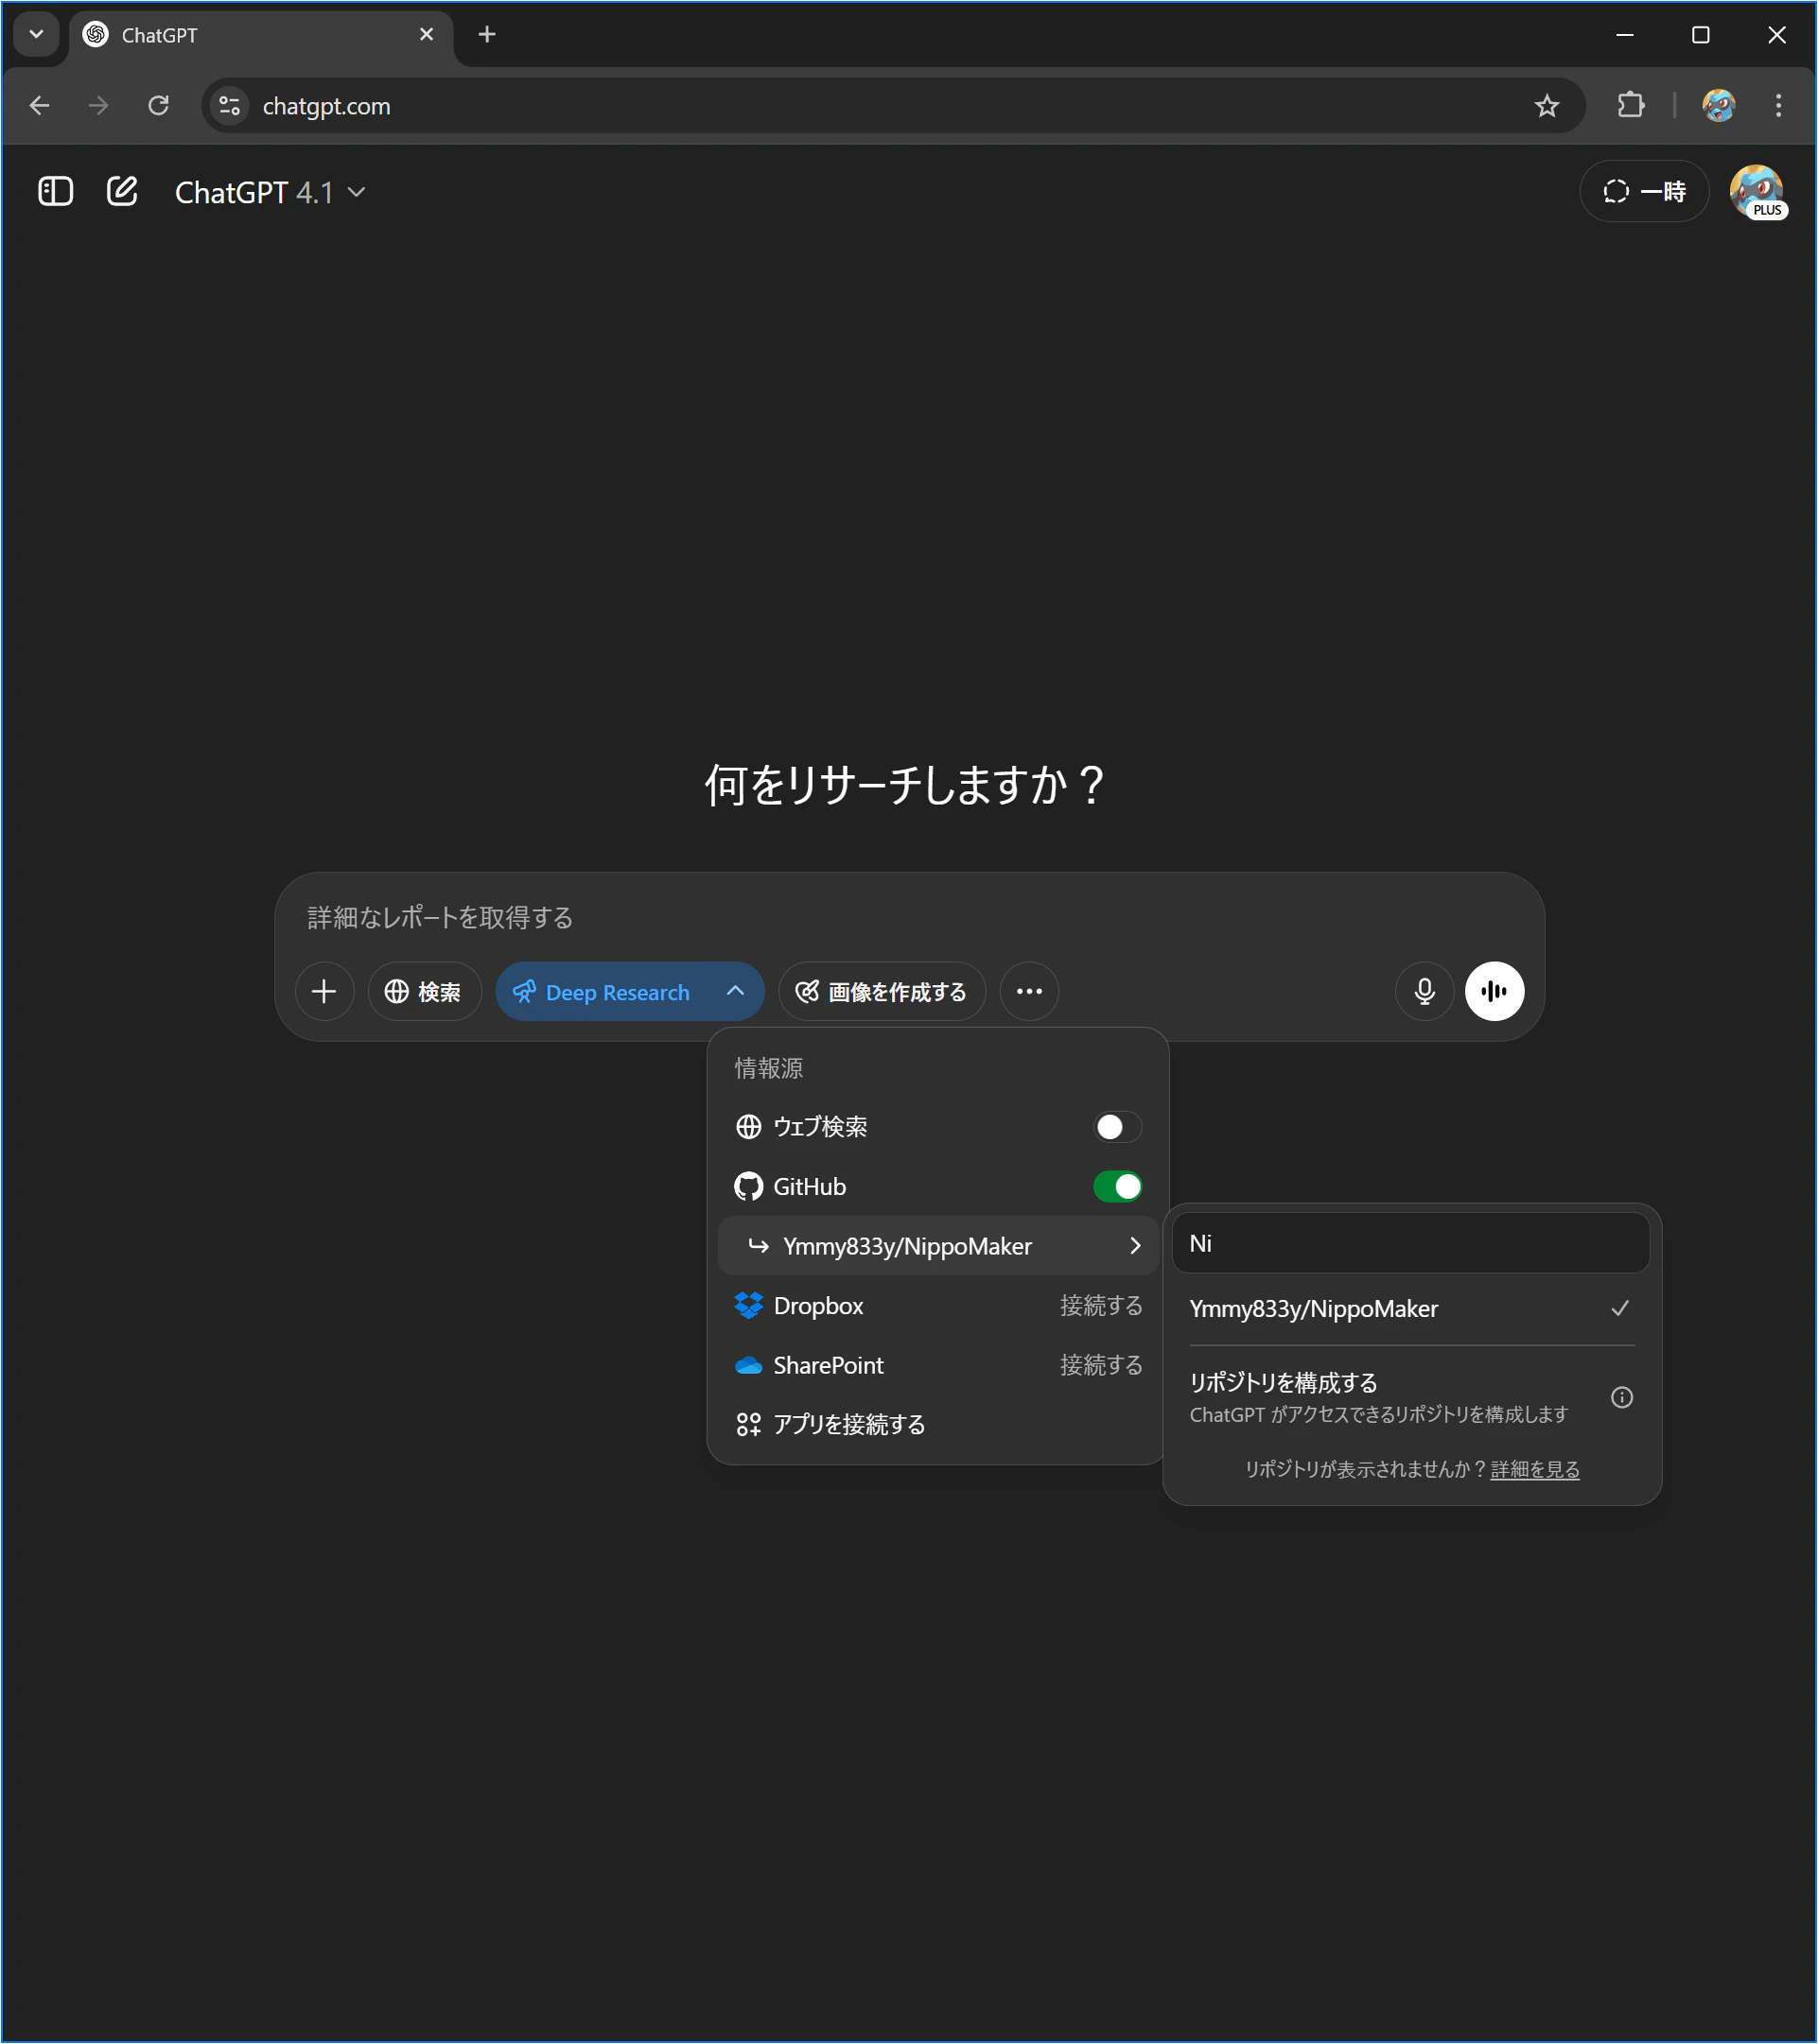Open the browser extensions puzzle icon
Screen dimensions: 1818x2044
pyautogui.click(x=1631, y=105)
